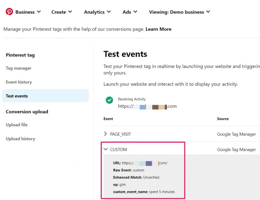Select the Conversion upload section header
Viewport: 260px width, 200px height.
[27, 112]
